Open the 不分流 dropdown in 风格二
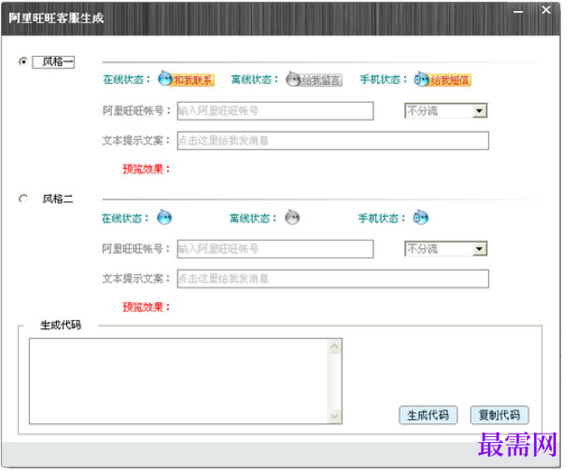The width and height of the screenshot is (573, 471). pos(446,249)
